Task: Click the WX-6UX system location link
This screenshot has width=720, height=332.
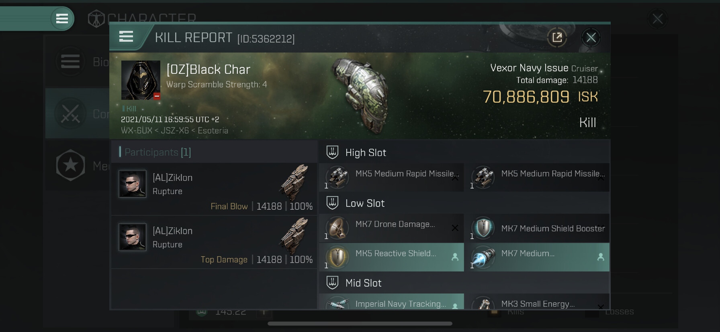Action: (137, 131)
